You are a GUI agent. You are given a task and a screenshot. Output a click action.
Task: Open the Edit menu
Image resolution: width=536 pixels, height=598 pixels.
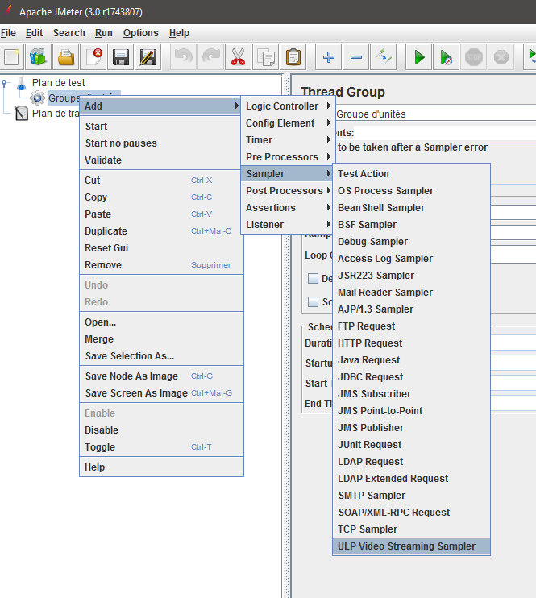coord(35,33)
